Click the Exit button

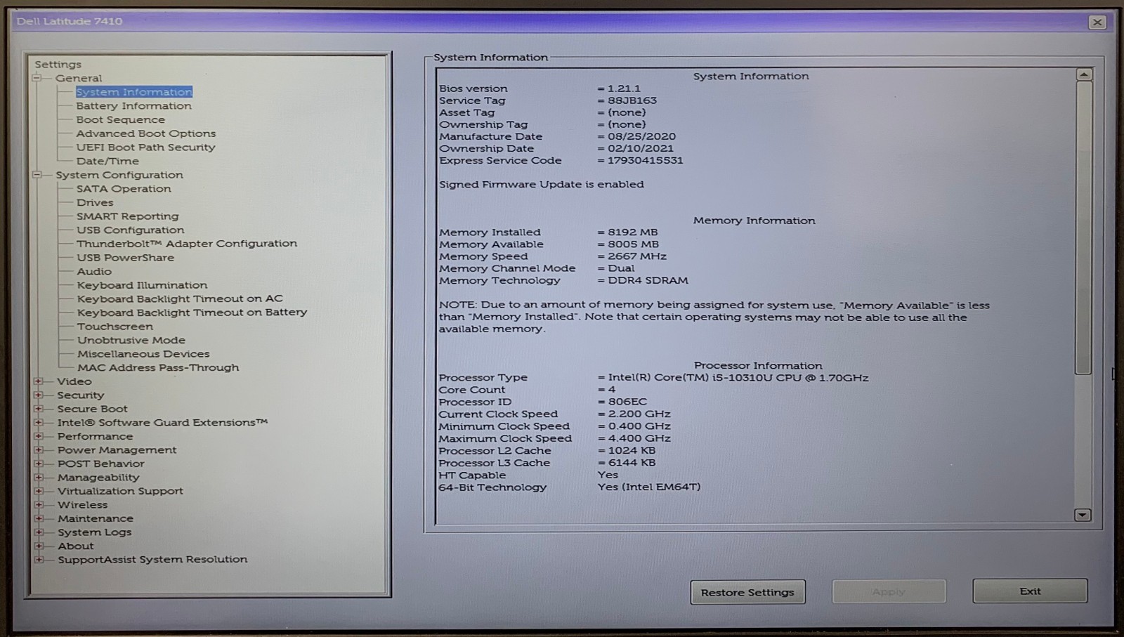tap(1030, 591)
